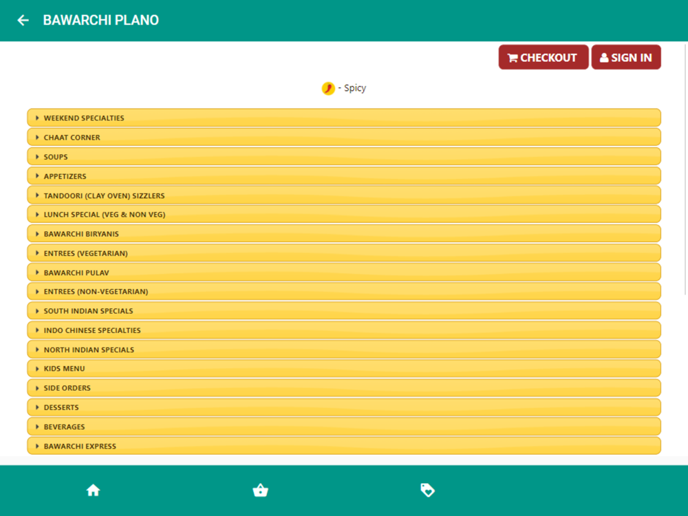Click the page's vertical scrollbar
Image resolution: width=688 pixels, height=516 pixels.
click(x=685, y=169)
